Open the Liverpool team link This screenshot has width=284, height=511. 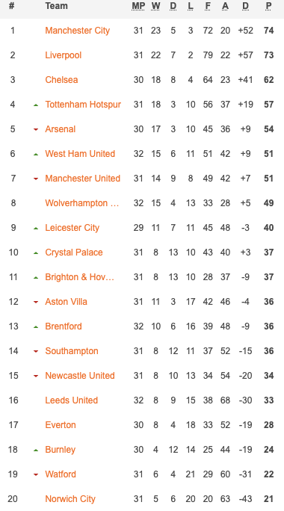tap(64, 55)
